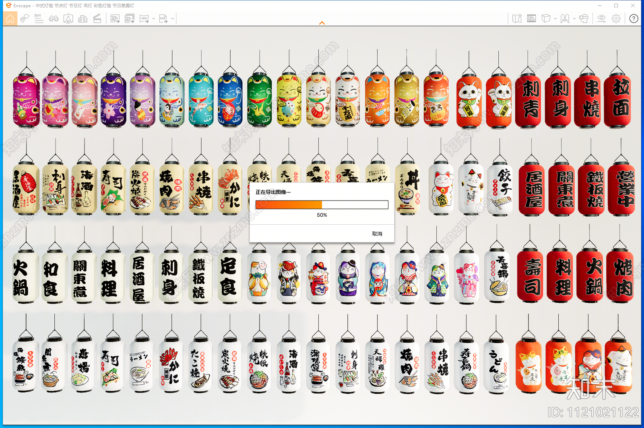Screen dimensions: 644x428
Task: Select the red 壽司 lantern in third row
Action: click(530, 276)
